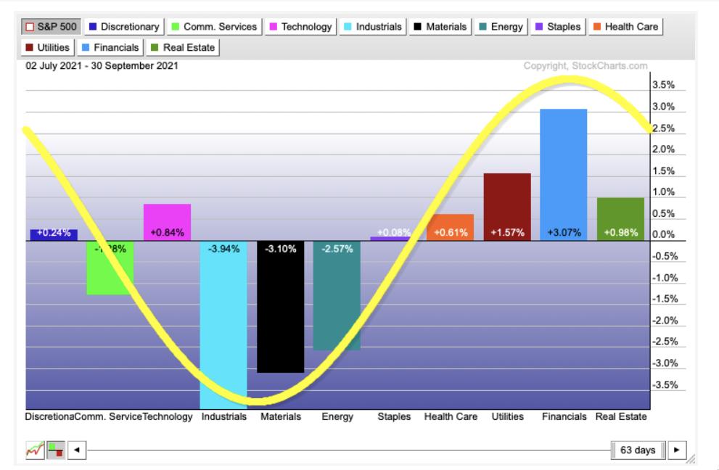The image size is (719, 470).
Task: Click the Financials legend button
Action: point(111,48)
